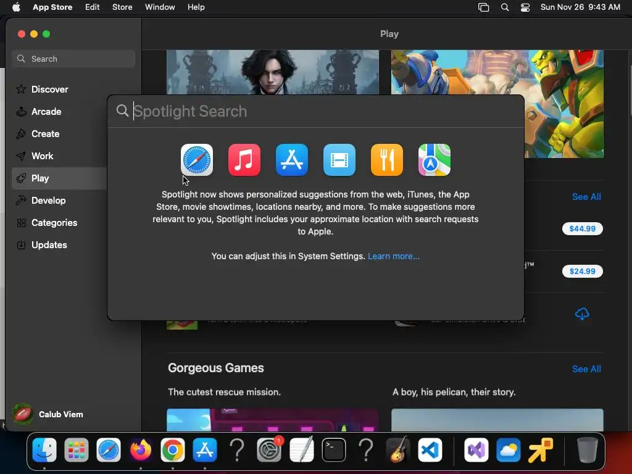Click the Spotlight Search text field
Image resolution: width=632 pixels, height=474 pixels.
coord(315,111)
